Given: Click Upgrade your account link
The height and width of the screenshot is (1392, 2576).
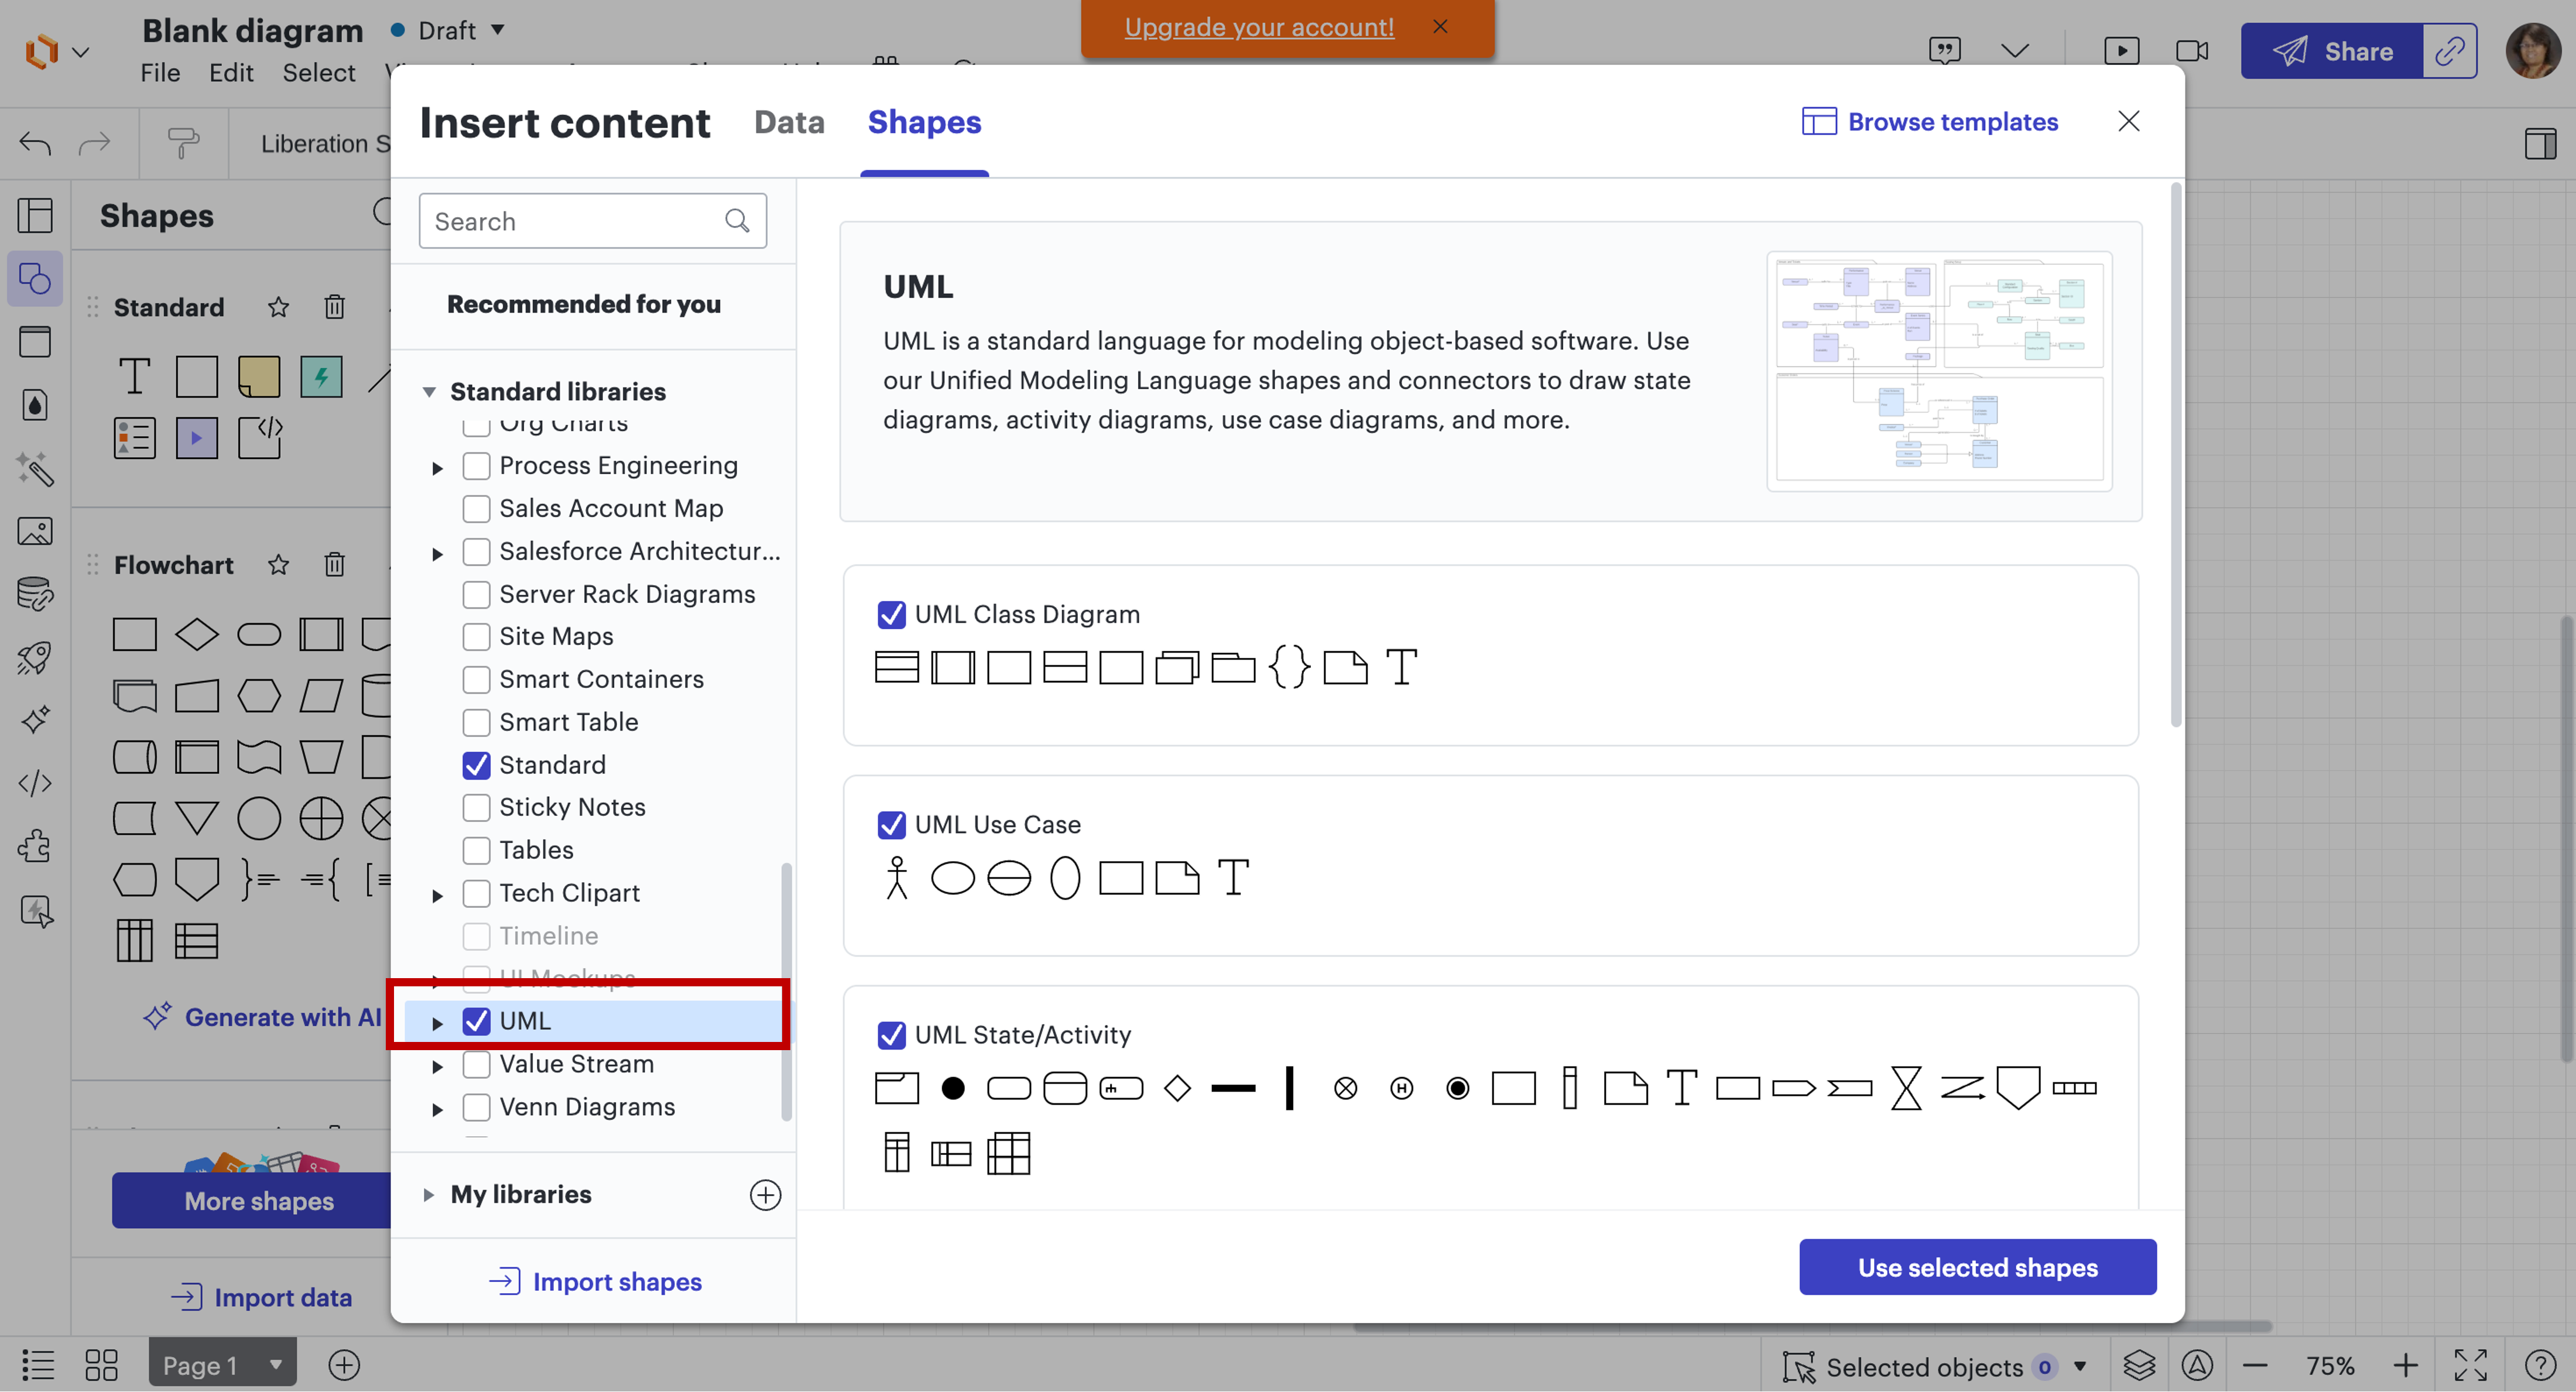Looking at the screenshot, I should (x=1259, y=27).
